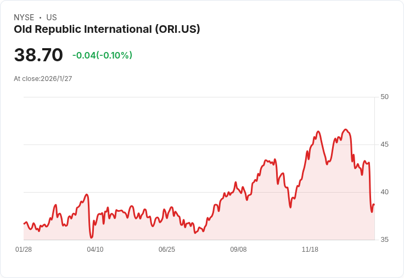Click the NYSE exchange label

(x=24, y=18)
